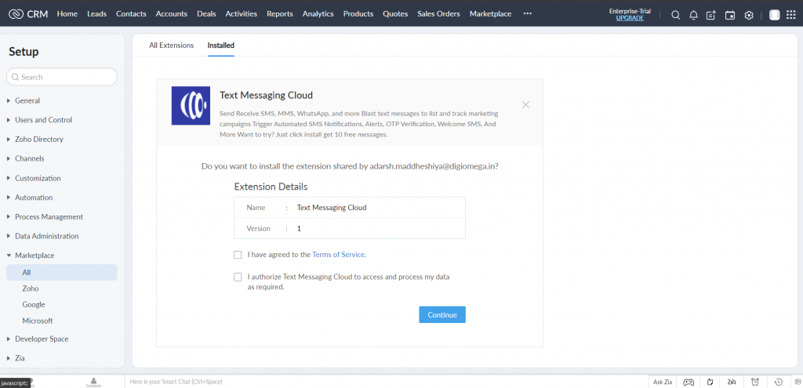Click the quick create plus icon

(710, 15)
